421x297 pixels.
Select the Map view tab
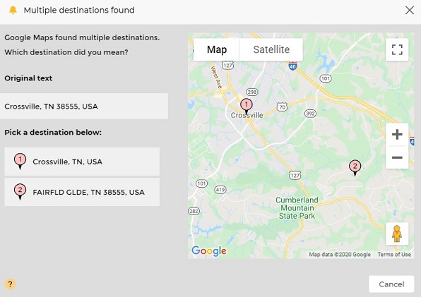pyautogui.click(x=217, y=49)
